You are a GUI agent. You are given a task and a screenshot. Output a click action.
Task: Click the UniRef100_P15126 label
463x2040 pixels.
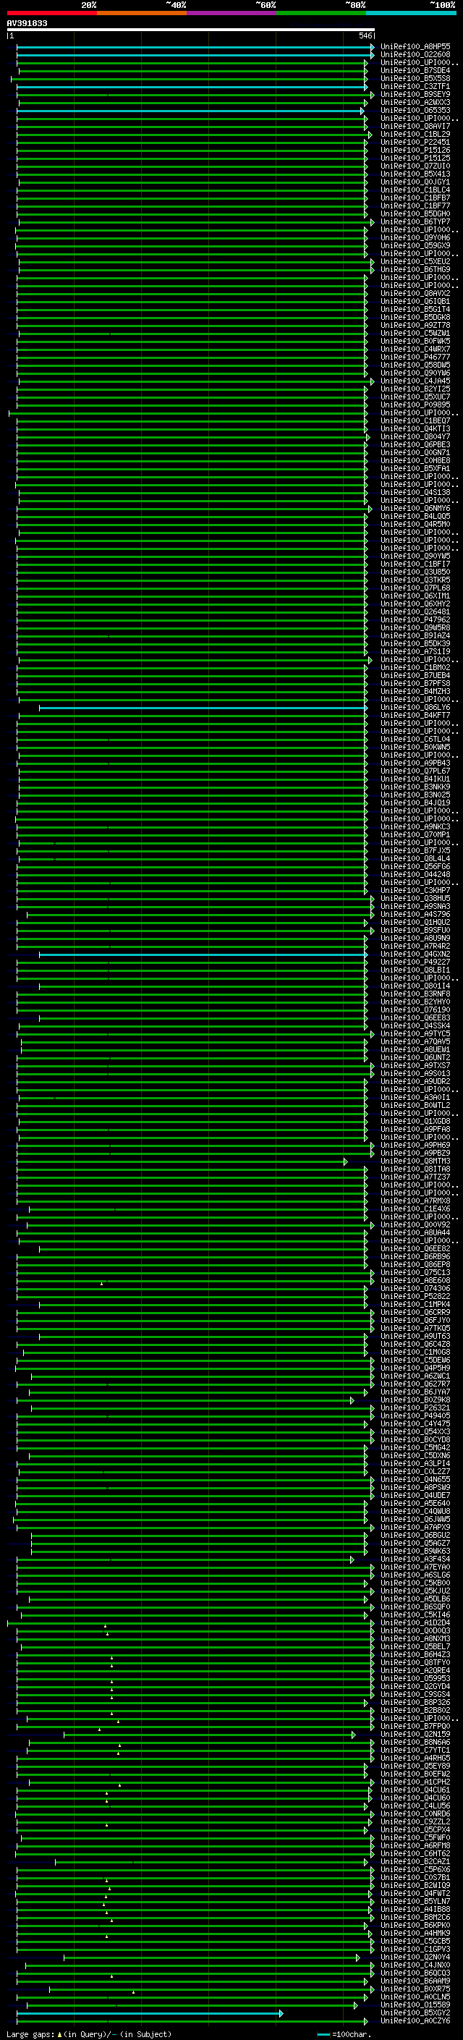coord(415,150)
